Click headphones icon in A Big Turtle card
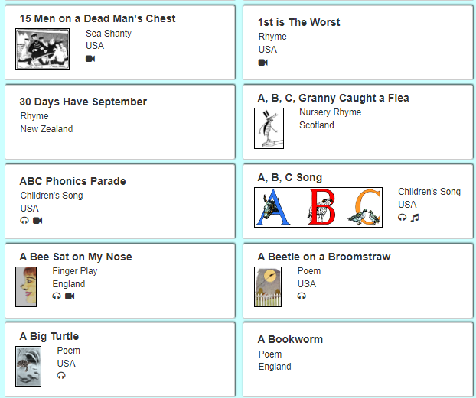 [x=61, y=375]
